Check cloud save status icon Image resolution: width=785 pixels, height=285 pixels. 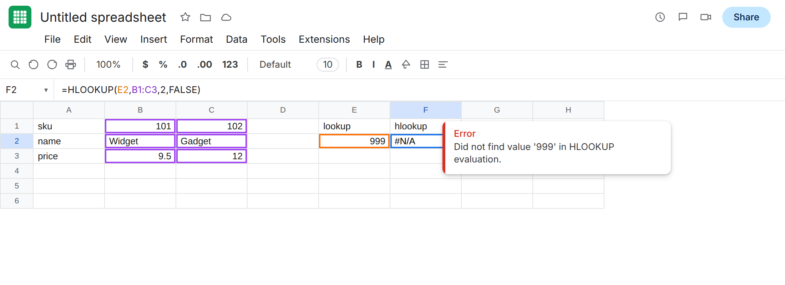[x=226, y=17]
